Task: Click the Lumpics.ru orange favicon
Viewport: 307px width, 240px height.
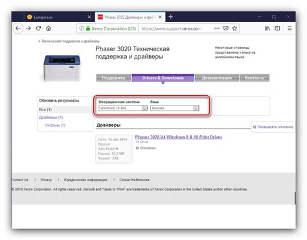Action: 30,17
